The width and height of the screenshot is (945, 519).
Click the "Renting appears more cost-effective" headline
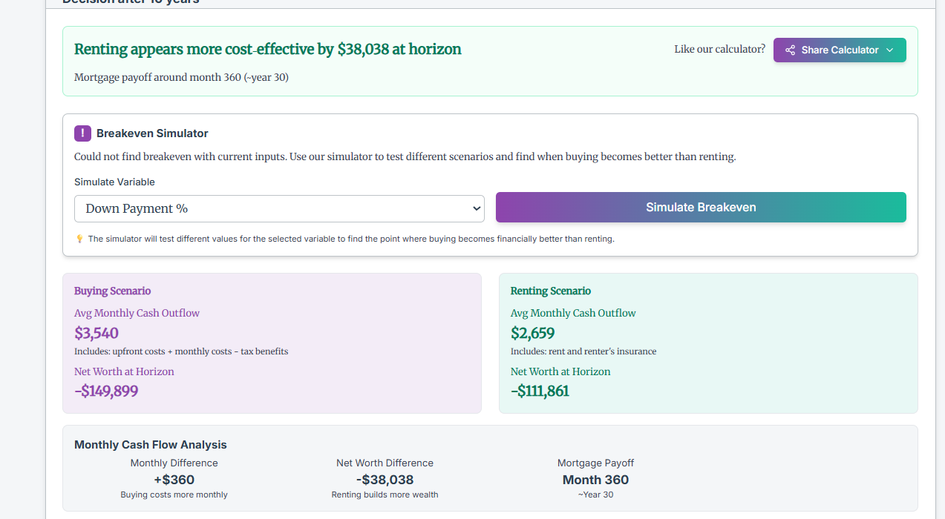[x=267, y=50]
